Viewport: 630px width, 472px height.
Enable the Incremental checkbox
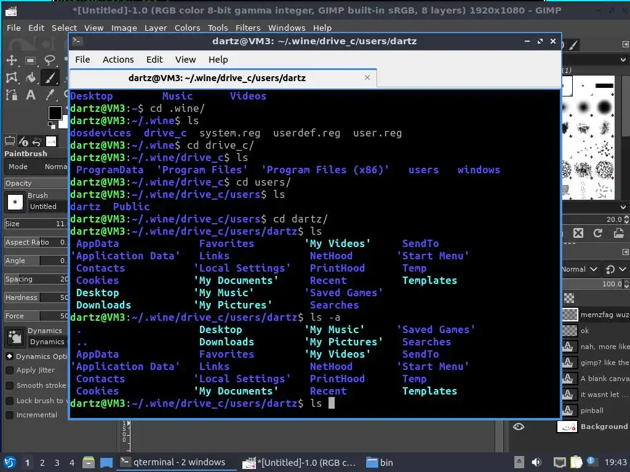point(10,415)
